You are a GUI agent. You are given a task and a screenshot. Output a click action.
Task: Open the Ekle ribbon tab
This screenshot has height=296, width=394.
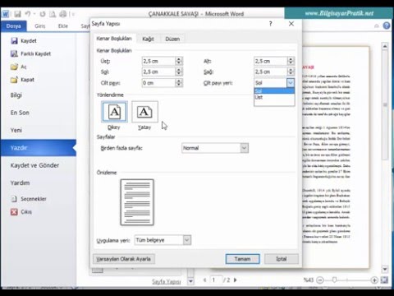(63, 26)
